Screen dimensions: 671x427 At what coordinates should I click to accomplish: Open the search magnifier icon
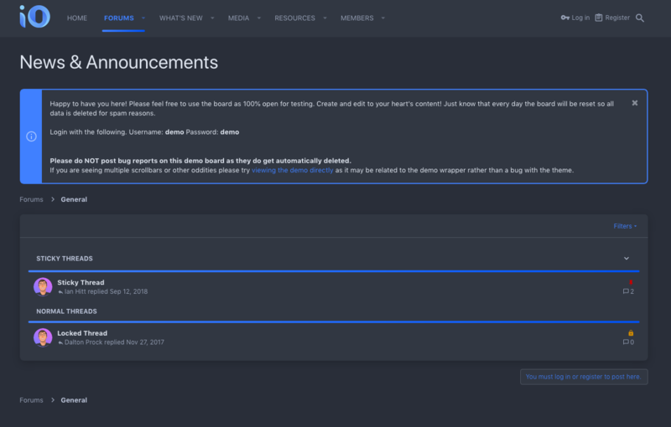pyautogui.click(x=640, y=18)
